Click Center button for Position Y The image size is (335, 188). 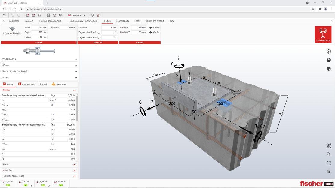(154, 32)
